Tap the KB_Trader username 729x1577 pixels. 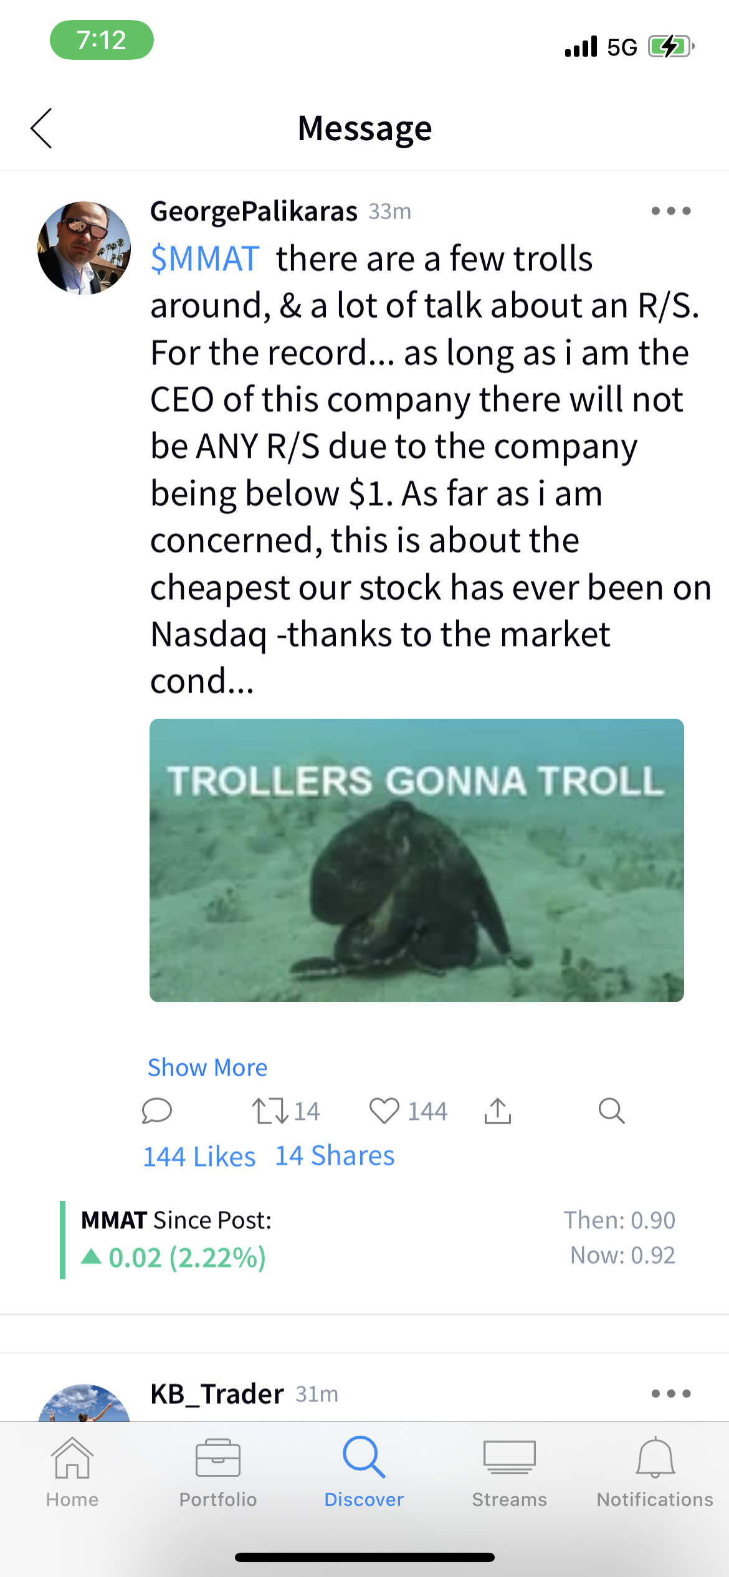tap(217, 1394)
